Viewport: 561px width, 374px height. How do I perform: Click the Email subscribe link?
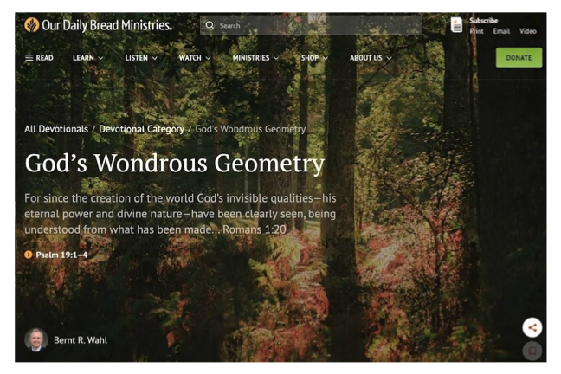[501, 31]
